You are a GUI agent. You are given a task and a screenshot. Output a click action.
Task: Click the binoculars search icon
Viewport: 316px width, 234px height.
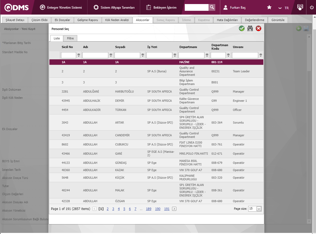(x=250, y=29)
